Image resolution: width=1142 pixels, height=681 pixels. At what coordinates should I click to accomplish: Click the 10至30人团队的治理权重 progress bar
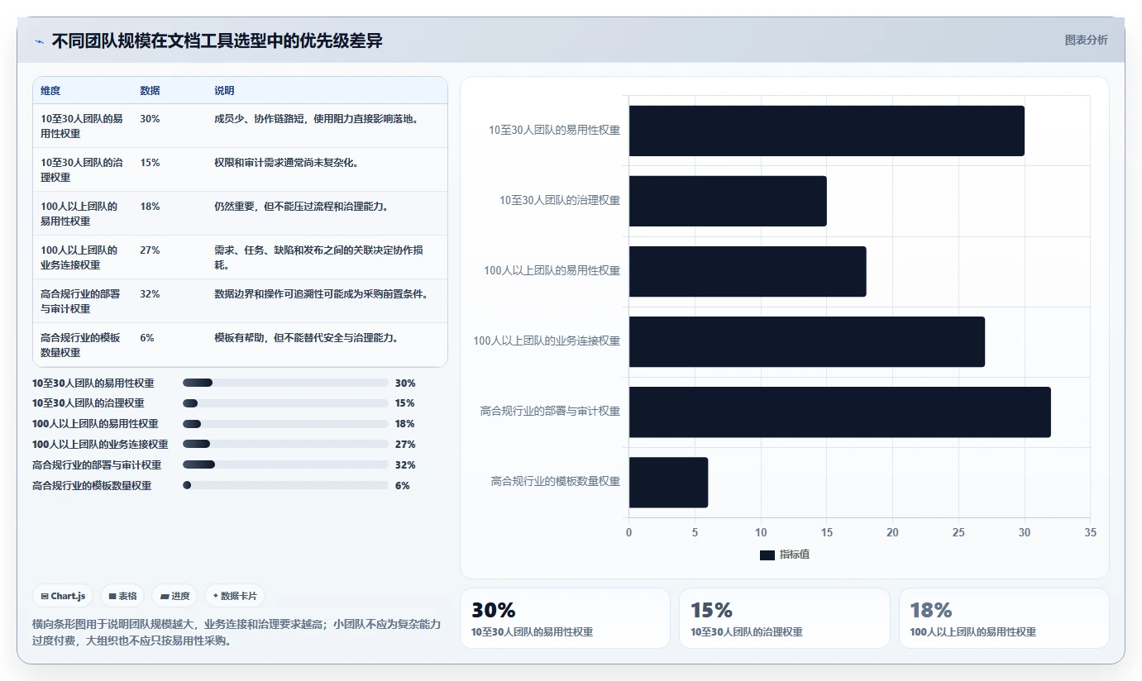click(x=285, y=403)
